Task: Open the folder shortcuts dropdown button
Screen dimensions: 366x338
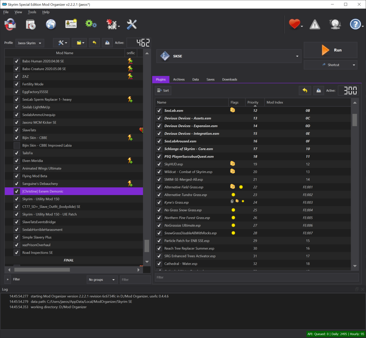Action: click(x=79, y=43)
